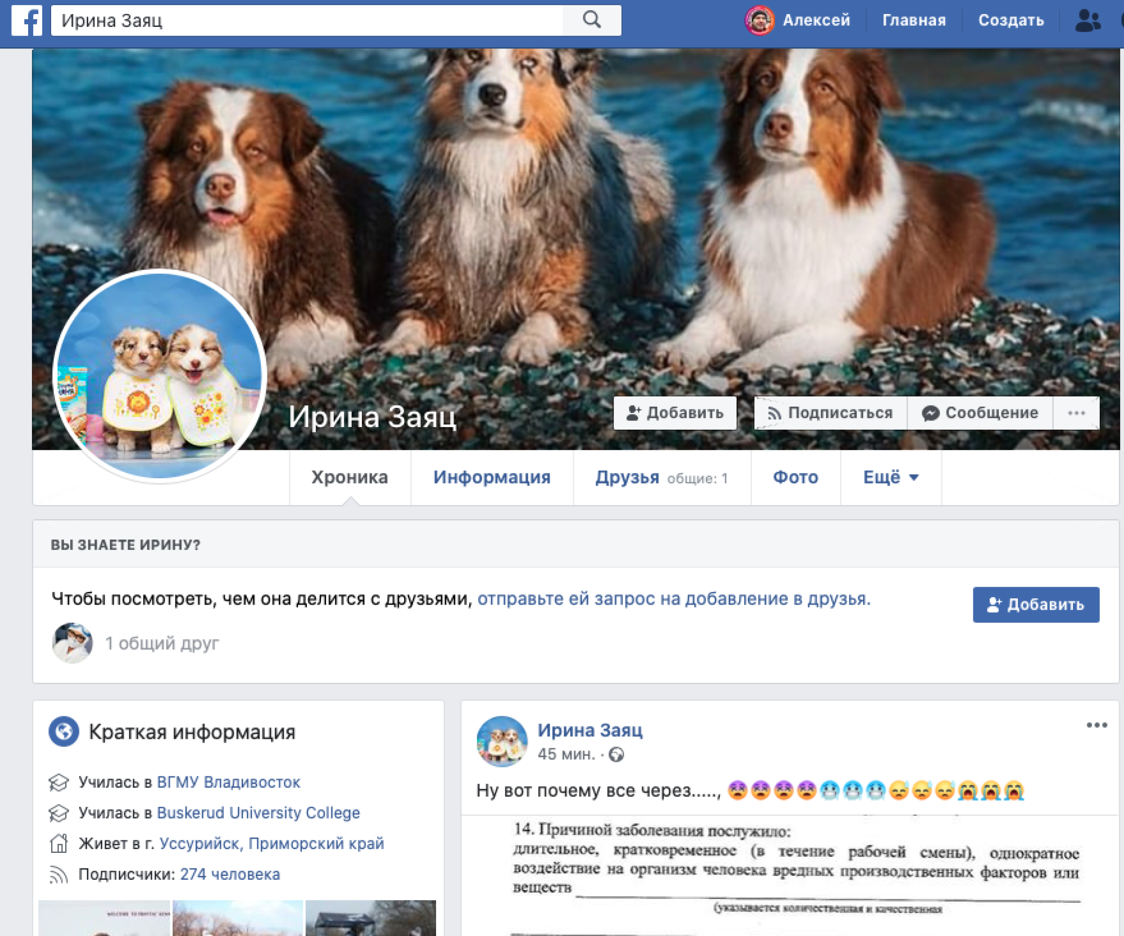Viewport: 1124px width, 936px height.
Task: Click the '274 человека' followers link
Action: 229,874
